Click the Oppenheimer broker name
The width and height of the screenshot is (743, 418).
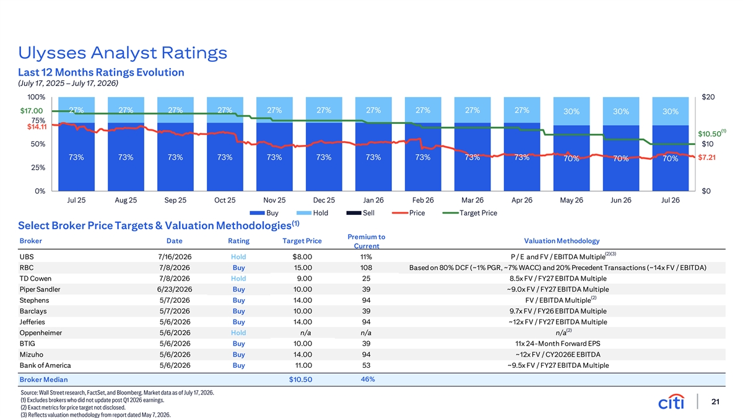point(40,333)
